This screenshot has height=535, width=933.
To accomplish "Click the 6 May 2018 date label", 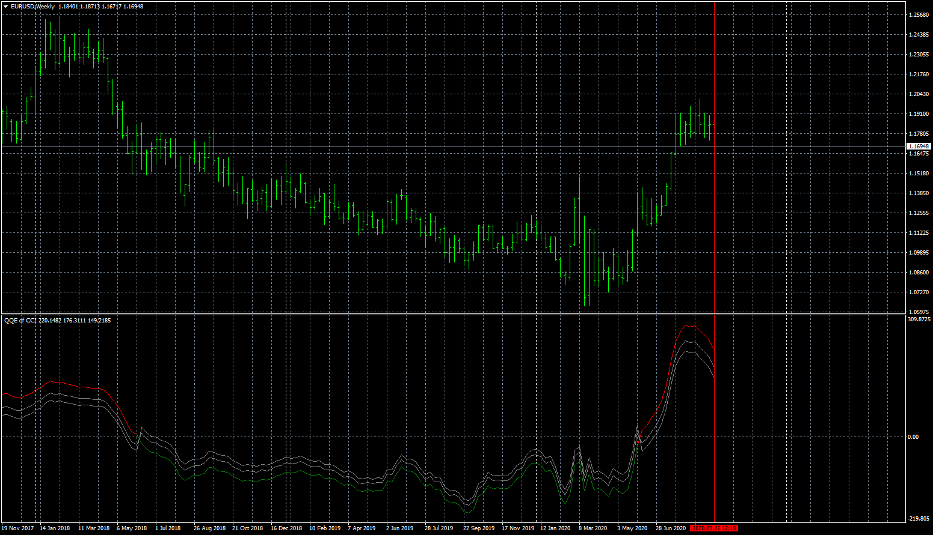I will [x=132, y=528].
